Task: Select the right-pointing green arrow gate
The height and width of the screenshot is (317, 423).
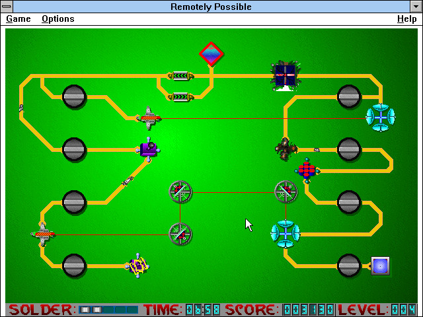Action: (180, 97)
